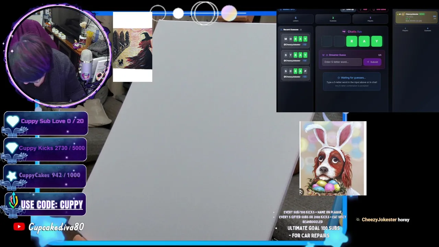
Task: Click the green A tile in main board
Action: (x=364, y=41)
